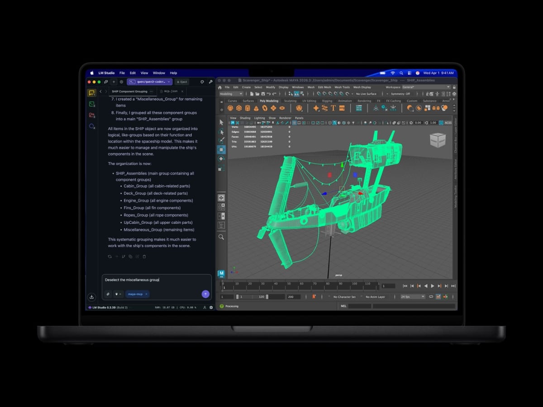Screen dimensions: 543x407
Task: Click the Type text shelf icon
Action: pyautogui.click(x=333, y=108)
